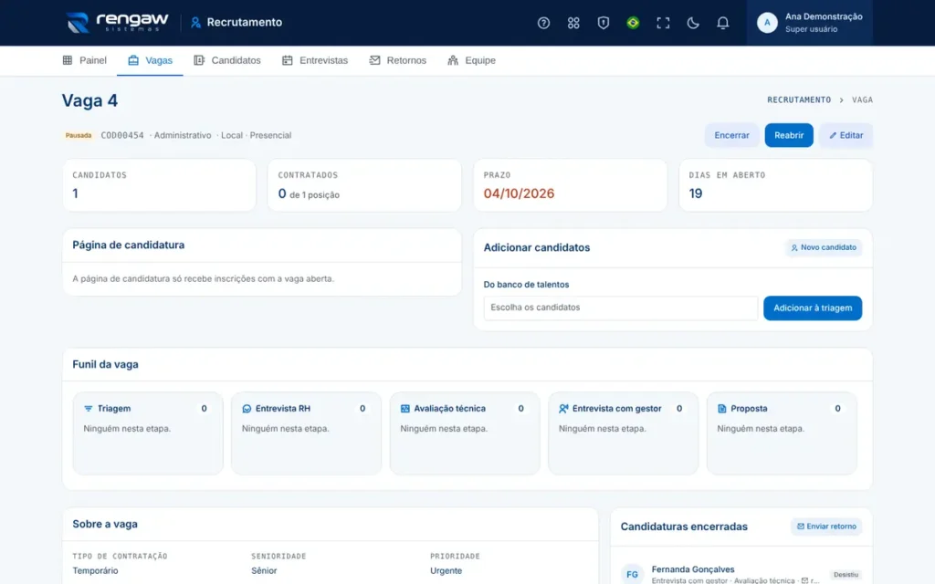The height and width of the screenshot is (584, 935).
Task: Click the Desistiu status badge
Action: click(846, 575)
